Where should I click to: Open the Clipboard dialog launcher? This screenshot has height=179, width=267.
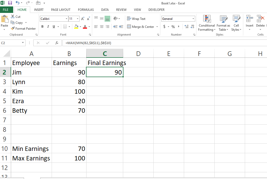coord(36,35)
